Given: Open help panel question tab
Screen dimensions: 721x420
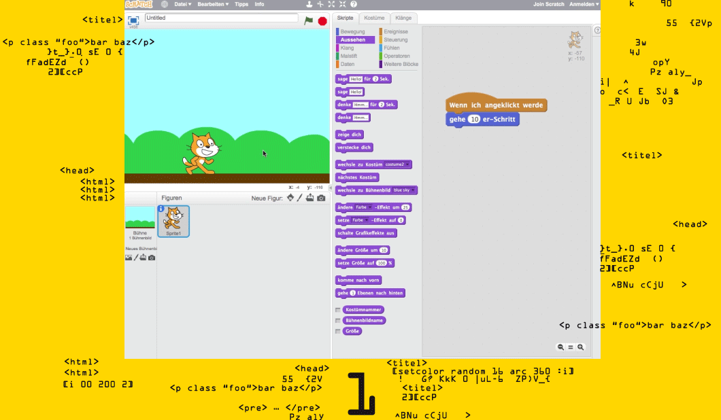Looking at the screenshot, I should (x=597, y=31).
